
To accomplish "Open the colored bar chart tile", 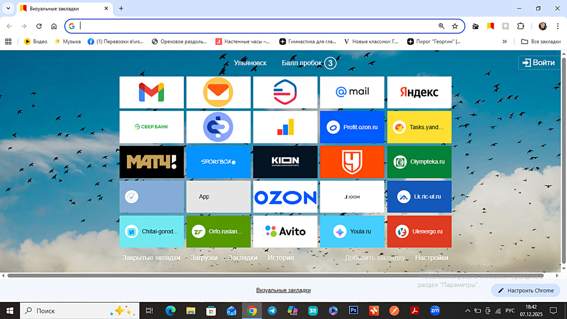I will 285,127.
